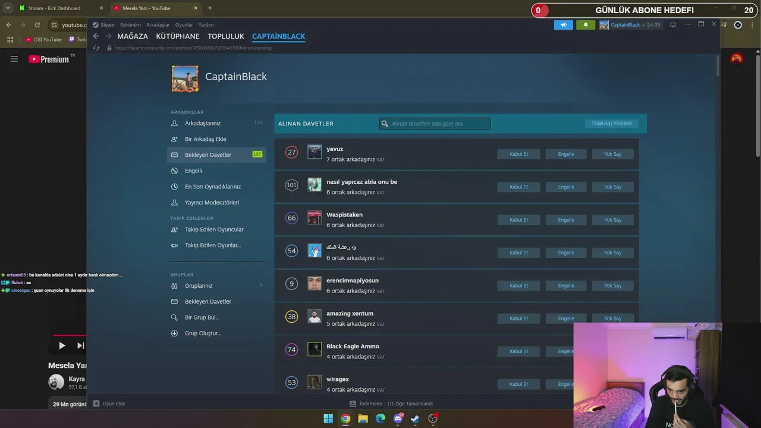Click the Bir Arkadaş Ekle add-person icon
The image size is (761, 428).
click(x=174, y=139)
